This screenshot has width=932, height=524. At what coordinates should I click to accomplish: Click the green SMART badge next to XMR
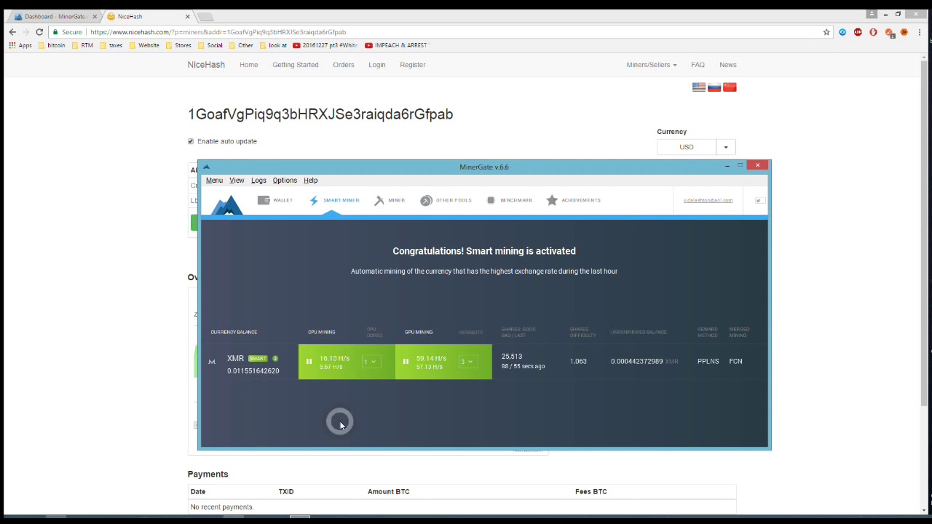[x=258, y=358]
